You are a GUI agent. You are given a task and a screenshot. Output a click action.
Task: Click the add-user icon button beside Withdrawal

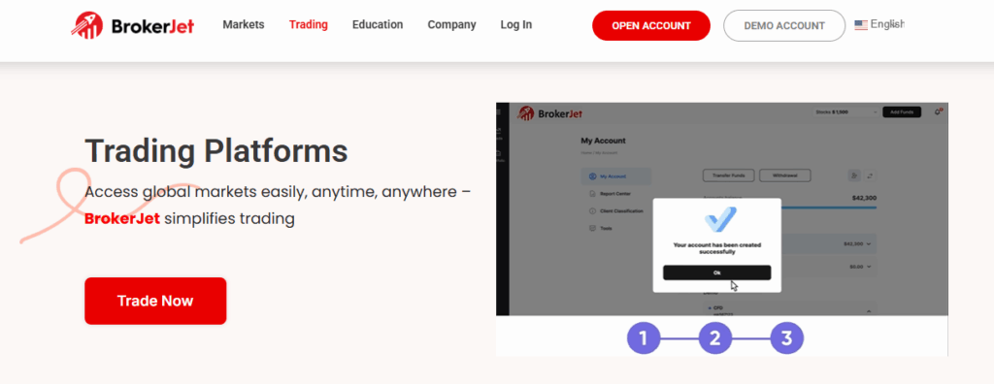point(854,176)
